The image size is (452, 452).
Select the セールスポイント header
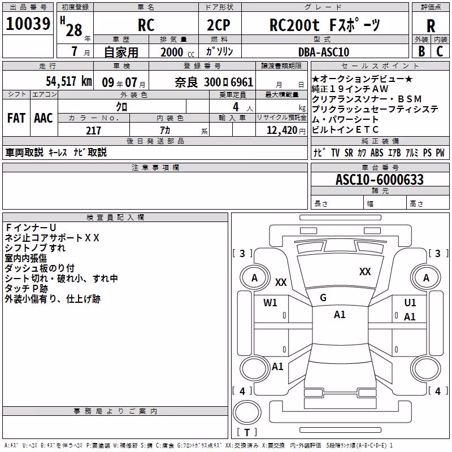380,66
